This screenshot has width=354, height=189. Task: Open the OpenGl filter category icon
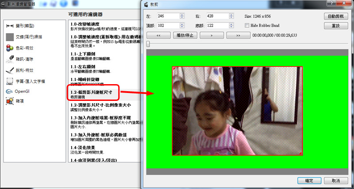[9, 92]
